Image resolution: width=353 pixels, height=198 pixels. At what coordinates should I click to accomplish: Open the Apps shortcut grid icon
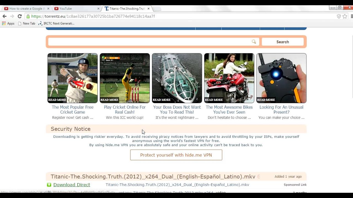pyautogui.click(x=4, y=23)
